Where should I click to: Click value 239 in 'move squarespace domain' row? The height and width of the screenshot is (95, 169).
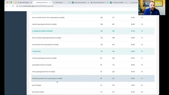pyautogui.click(x=113, y=72)
